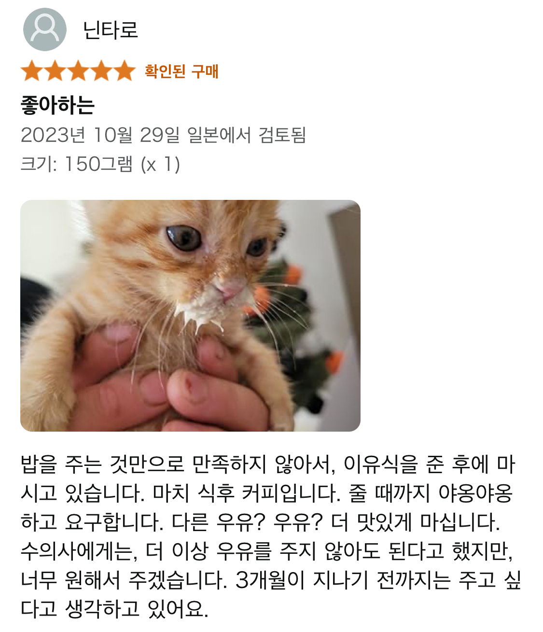The height and width of the screenshot is (632, 543).
Task: Click review text line starting 하고 요구합니다
Action: click(x=261, y=522)
